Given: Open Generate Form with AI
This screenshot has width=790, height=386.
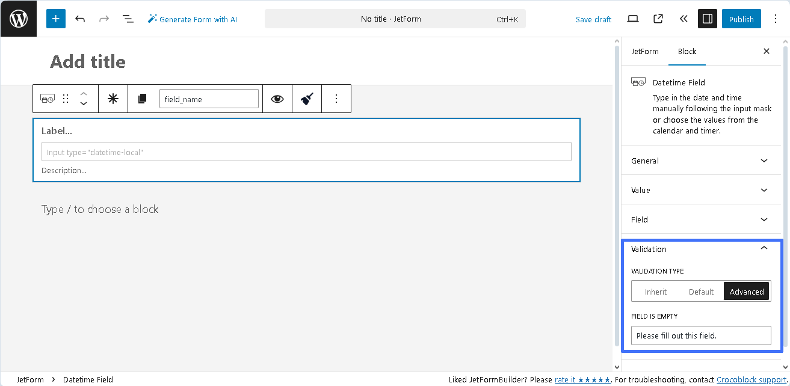Looking at the screenshot, I should (x=192, y=19).
